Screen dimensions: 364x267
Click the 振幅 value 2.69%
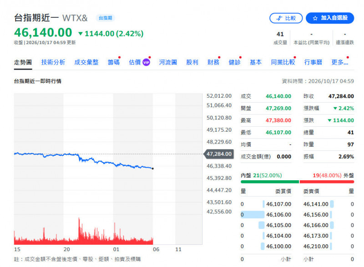[x=346, y=157]
